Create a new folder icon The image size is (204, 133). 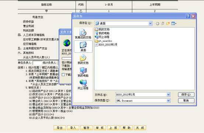pyautogui.click(x=168, y=24)
